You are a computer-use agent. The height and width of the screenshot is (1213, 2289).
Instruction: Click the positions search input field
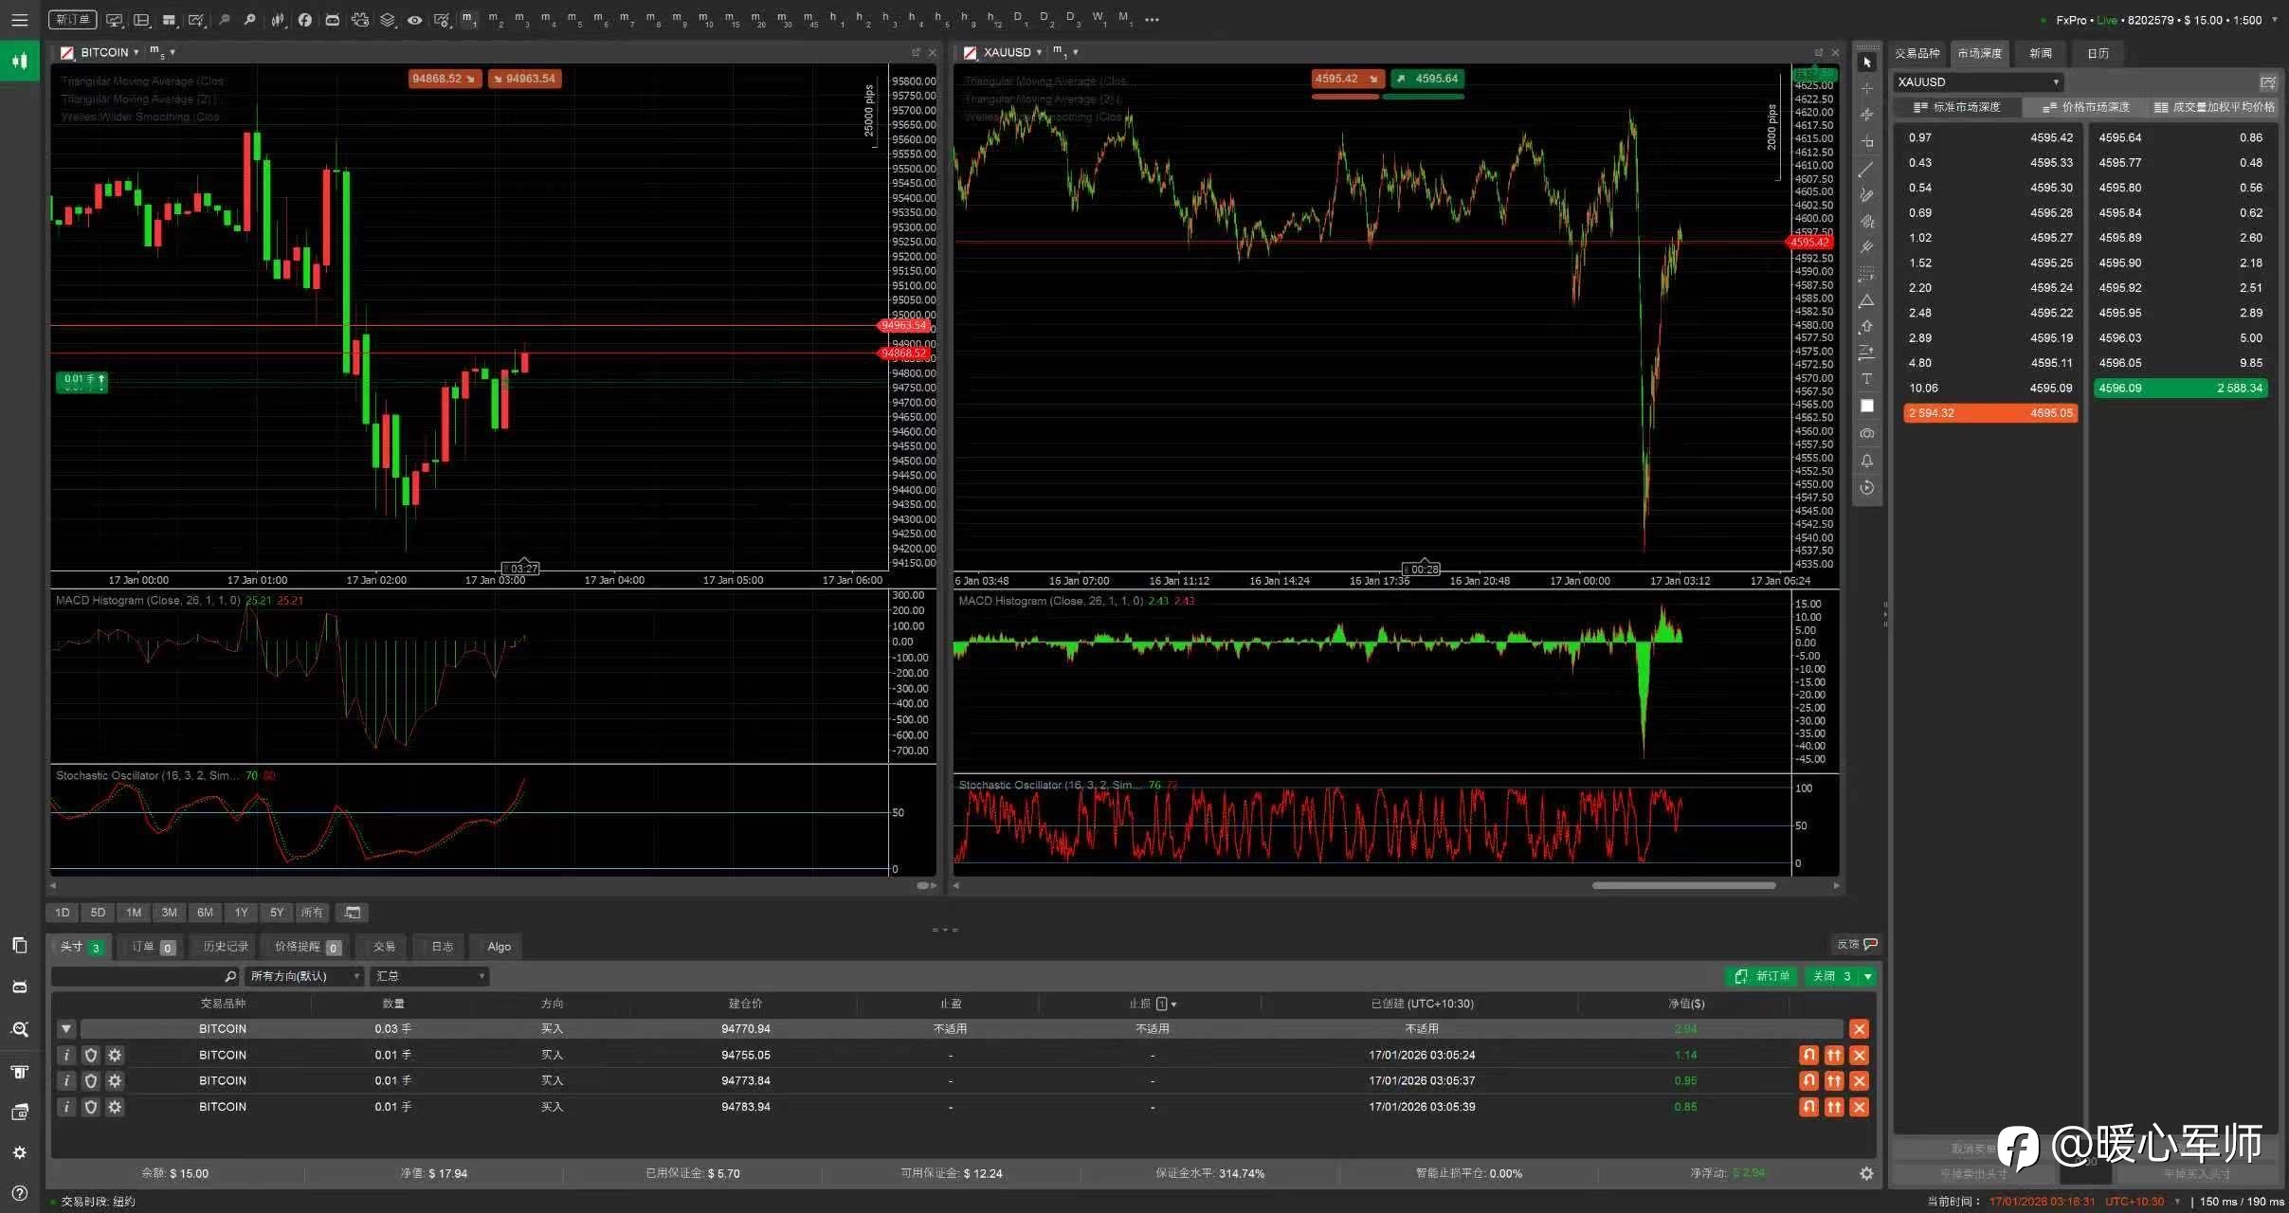[x=137, y=976]
